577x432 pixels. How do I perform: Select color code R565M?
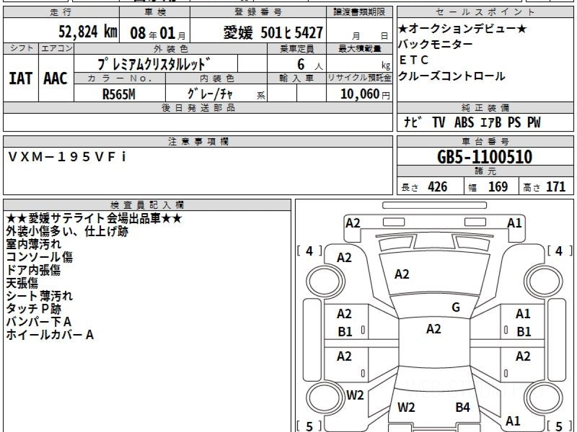119,94
